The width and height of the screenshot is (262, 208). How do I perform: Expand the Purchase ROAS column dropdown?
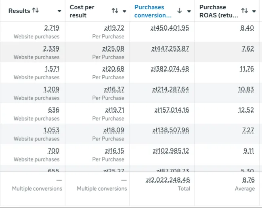click(254, 11)
